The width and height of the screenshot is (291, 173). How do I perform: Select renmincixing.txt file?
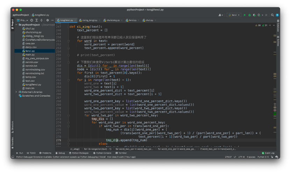(x=35, y=73)
